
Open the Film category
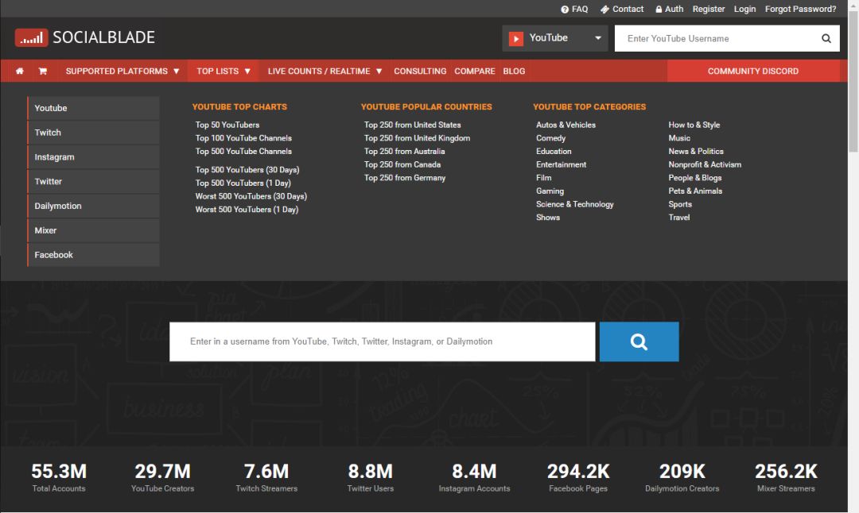click(x=543, y=177)
